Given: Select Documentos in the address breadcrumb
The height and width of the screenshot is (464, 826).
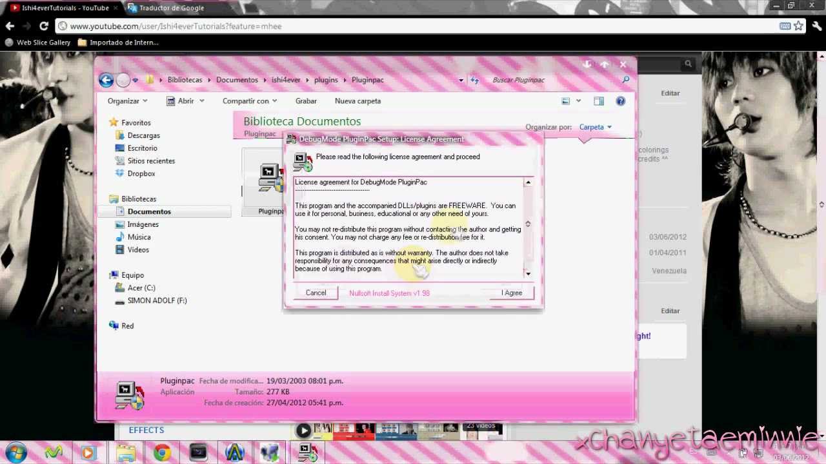Looking at the screenshot, I should coord(237,80).
